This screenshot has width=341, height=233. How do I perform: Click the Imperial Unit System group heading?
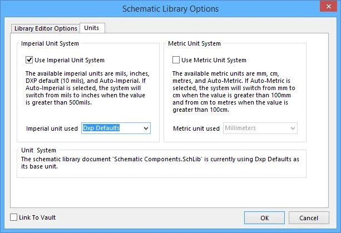pos(50,43)
